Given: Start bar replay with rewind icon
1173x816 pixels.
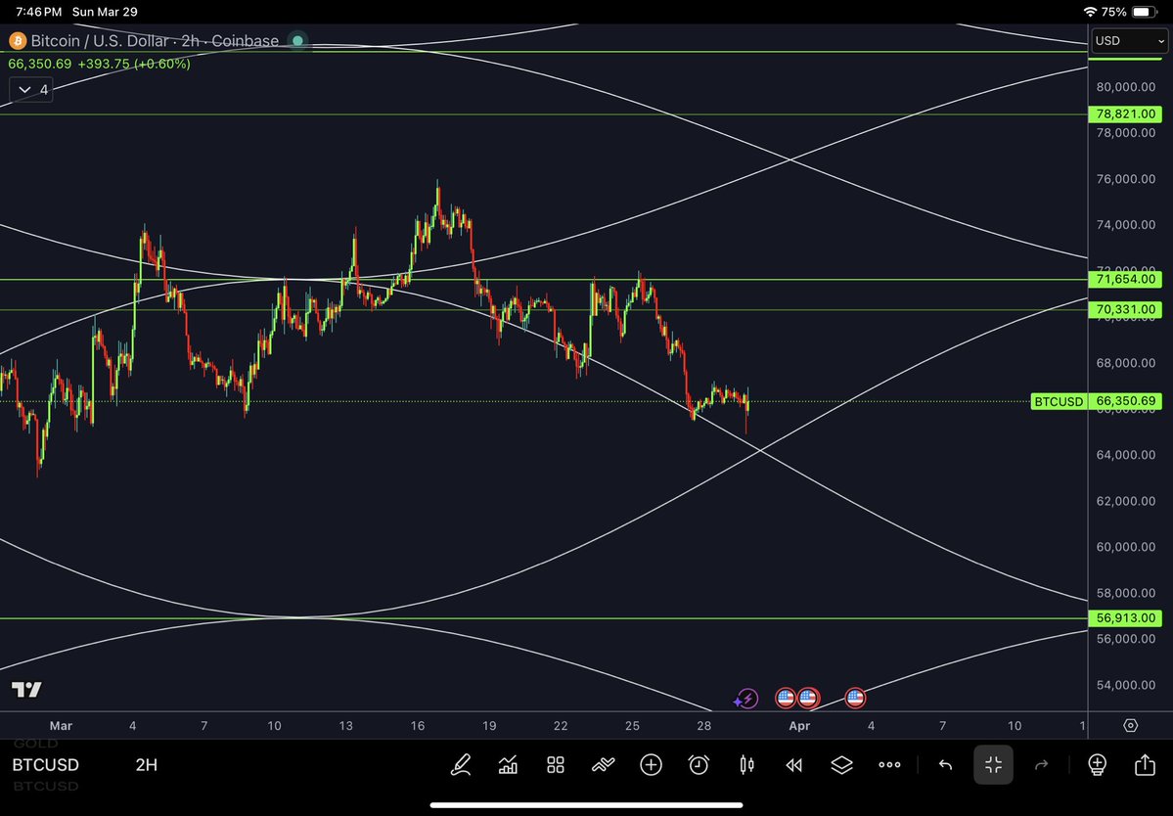Looking at the screenshot, I should click(793, 764).
